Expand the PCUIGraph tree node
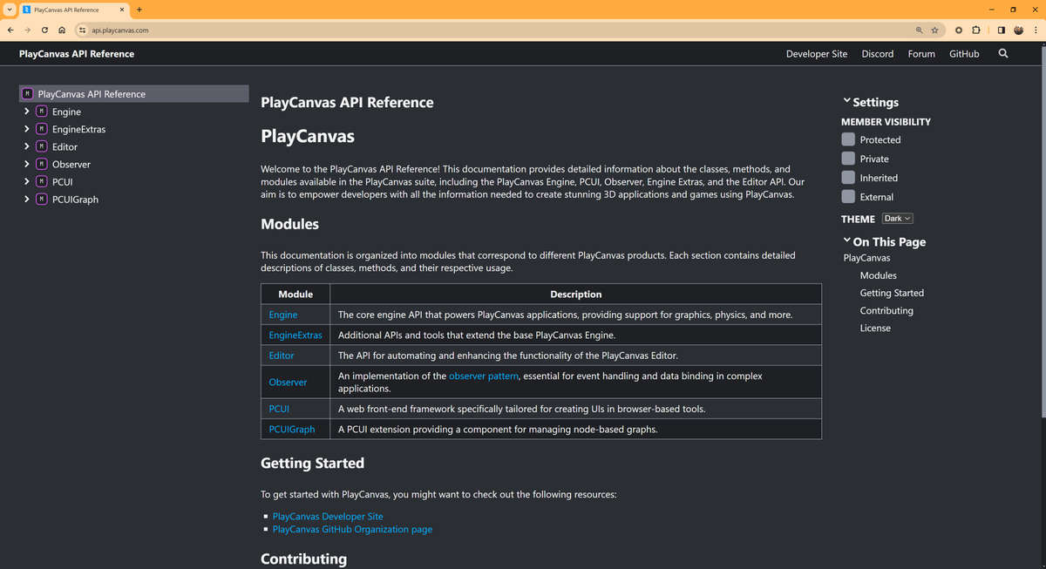1046x569 pixels. 28,199
